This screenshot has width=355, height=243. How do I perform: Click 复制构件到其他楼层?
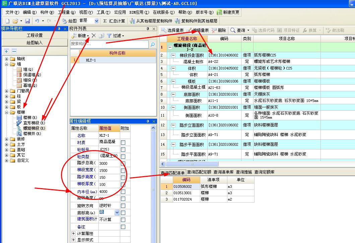[x=196, y=21]
